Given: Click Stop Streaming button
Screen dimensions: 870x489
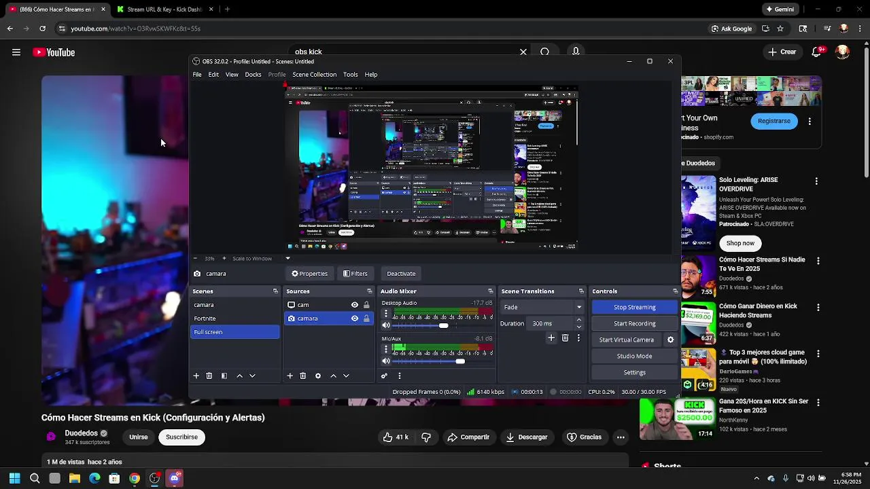Looking at the screenshot, I should click(x=634, y=307).
